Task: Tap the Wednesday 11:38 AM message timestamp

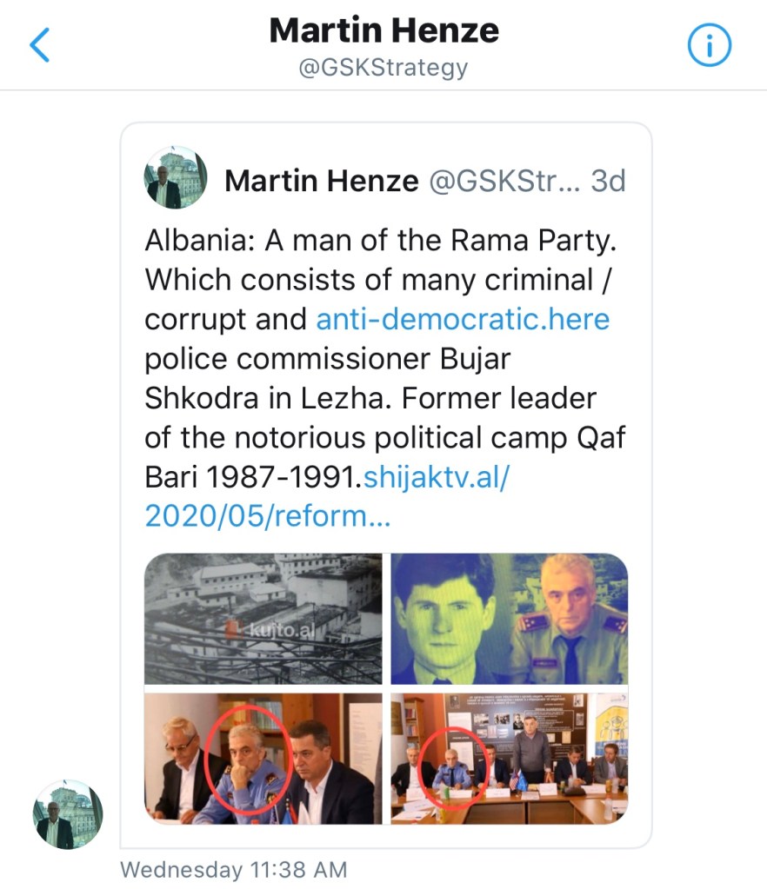Action: click(233, 870)
